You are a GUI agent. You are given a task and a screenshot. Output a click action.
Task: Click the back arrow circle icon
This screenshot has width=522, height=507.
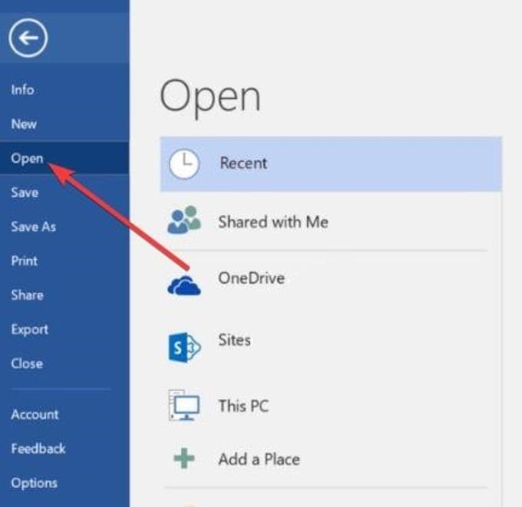(28, 38)
